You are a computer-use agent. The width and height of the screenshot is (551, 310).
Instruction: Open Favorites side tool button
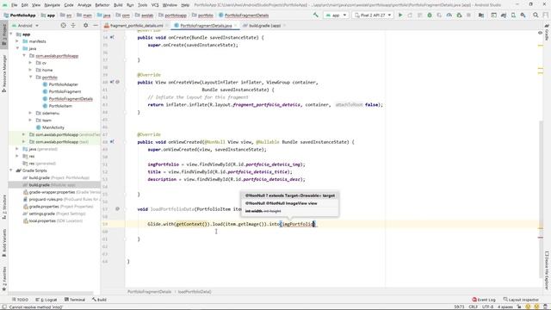click(x=3, y=279)
